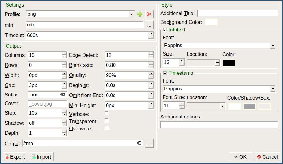This screenshot has width=283, height=164.
Task: Confirm settings with the OK button
Action: point(241,157)
